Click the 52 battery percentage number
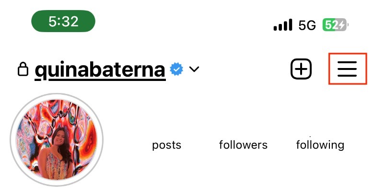 pos(330,25)
